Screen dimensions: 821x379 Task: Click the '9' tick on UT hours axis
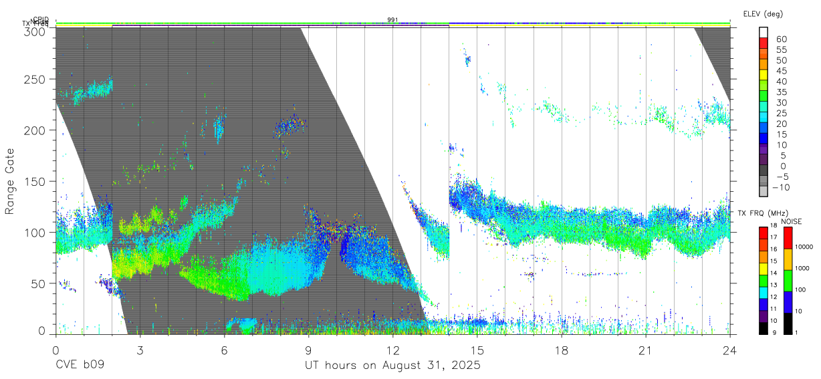point(308,350)
